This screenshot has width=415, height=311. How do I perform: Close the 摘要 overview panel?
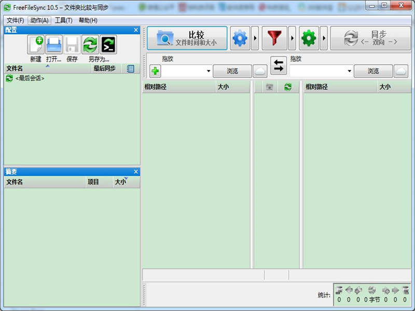136,172
